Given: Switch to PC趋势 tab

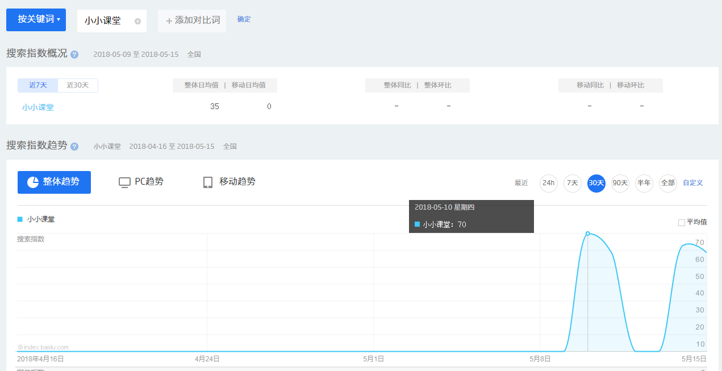Looking at the screenshot, I should click(x=141, y=182).
